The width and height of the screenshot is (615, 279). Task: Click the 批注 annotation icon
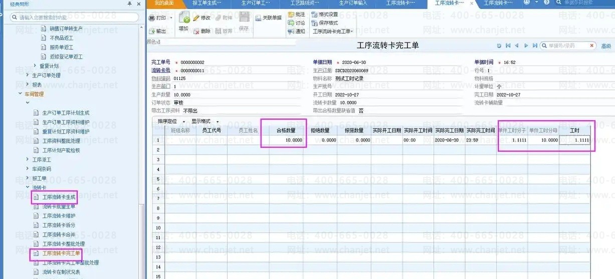291,14
